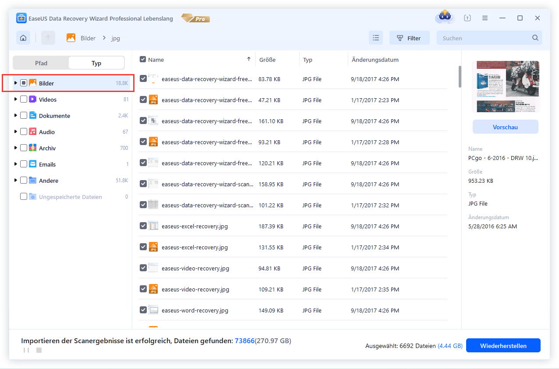Viewport: 559px width, 369px height.
Task: Click the 73866 found-files count
Action: tap(244, 341)
